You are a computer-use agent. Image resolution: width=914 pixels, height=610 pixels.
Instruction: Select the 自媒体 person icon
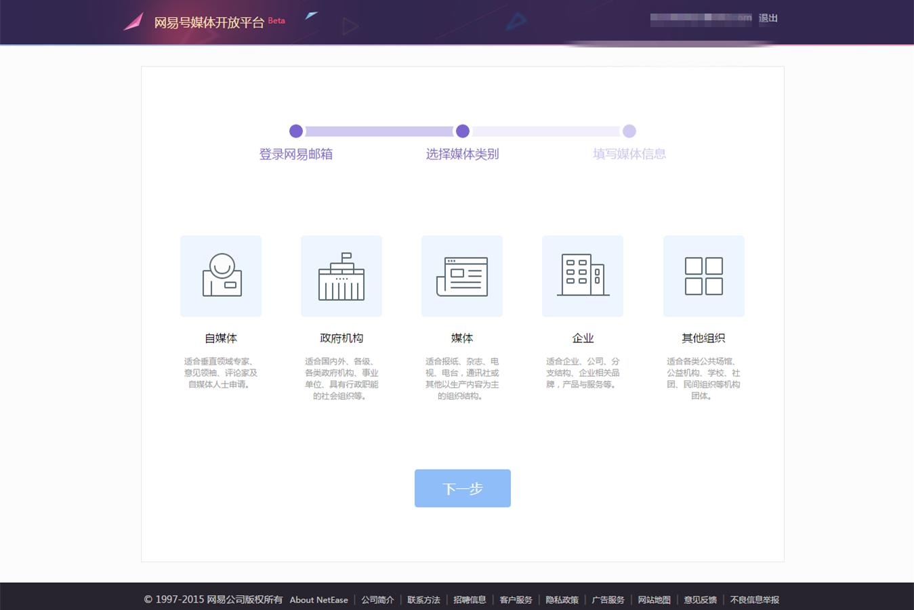tap(221, 276)
